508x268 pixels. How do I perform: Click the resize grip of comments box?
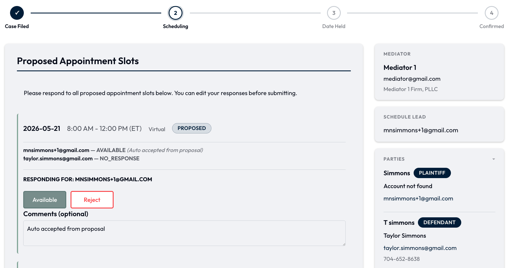[x=344, y=244]
